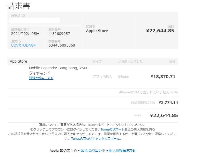197x159 pixels.
Task: Click the APPLE ID label
Action: coord(18,16)
